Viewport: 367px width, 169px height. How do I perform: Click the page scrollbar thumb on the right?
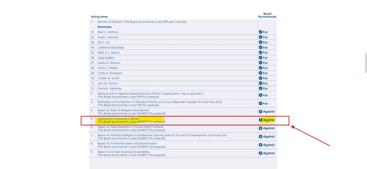coord(366,63)
